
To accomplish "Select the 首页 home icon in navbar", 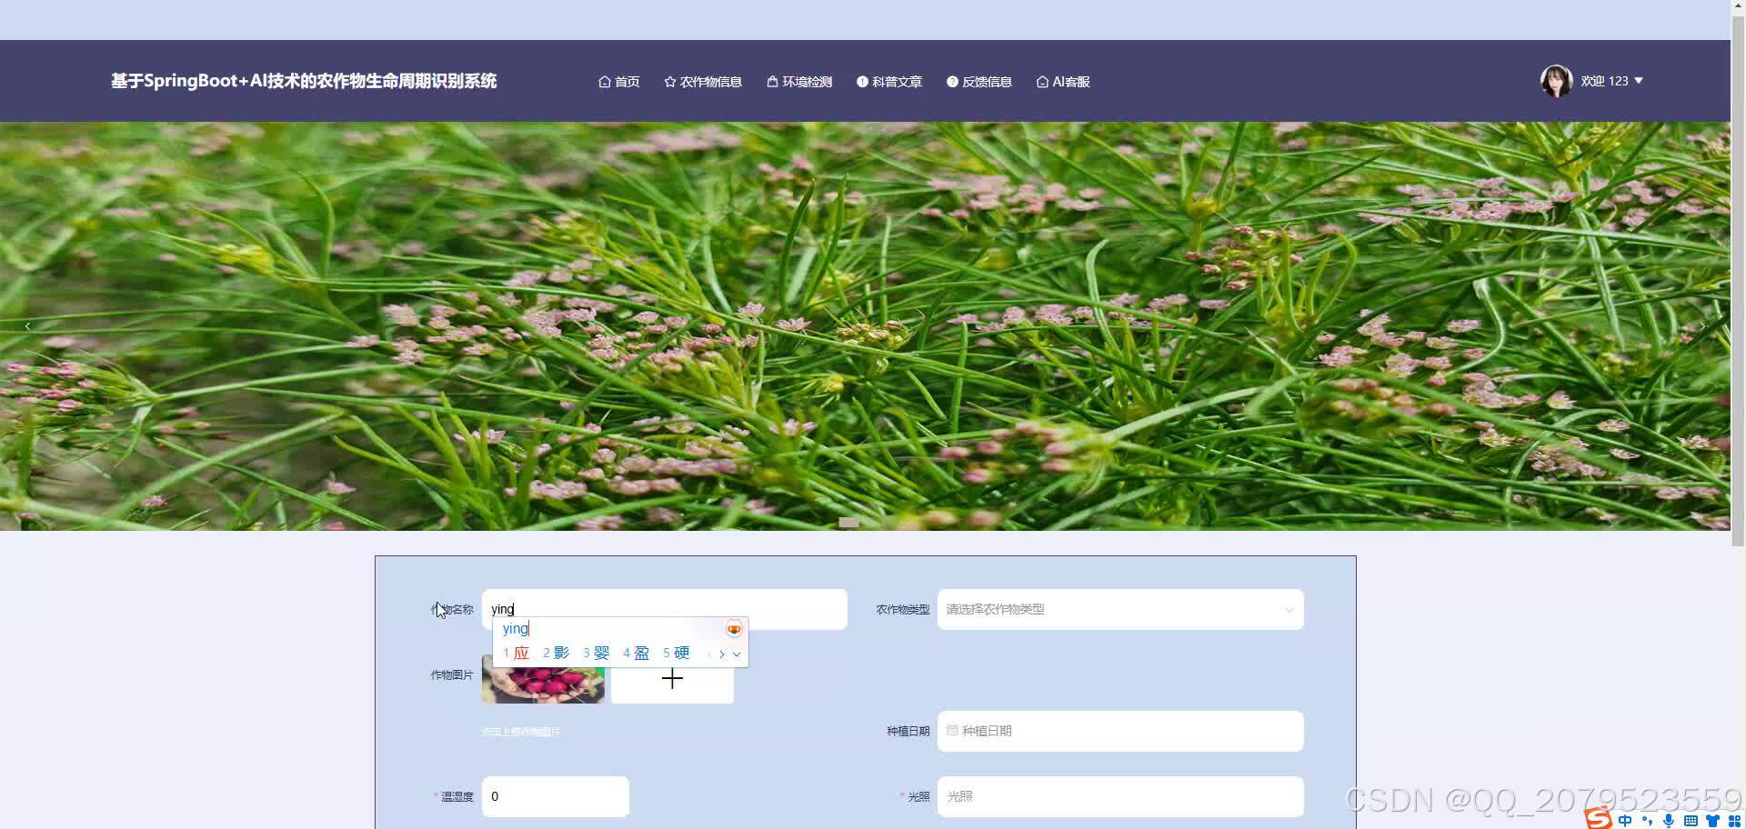I will [606, 81].
